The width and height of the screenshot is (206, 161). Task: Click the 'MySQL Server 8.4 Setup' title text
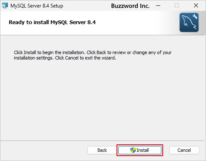(x=37, y=6)
